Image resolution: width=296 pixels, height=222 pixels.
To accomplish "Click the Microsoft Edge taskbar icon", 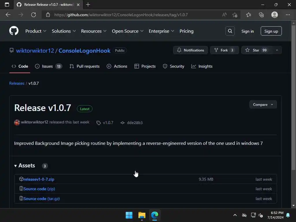I will (x=155, y=215).
